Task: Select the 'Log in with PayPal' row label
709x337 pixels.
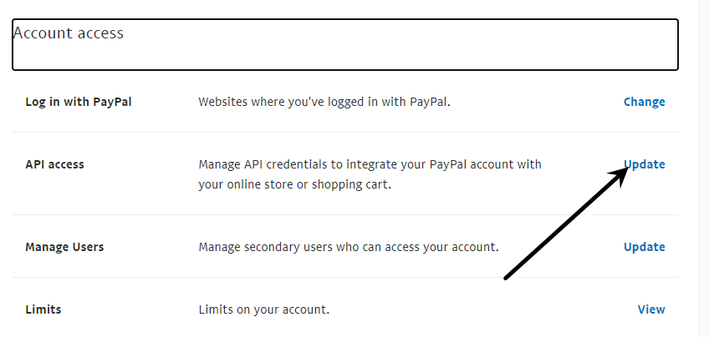Action: 79,102
